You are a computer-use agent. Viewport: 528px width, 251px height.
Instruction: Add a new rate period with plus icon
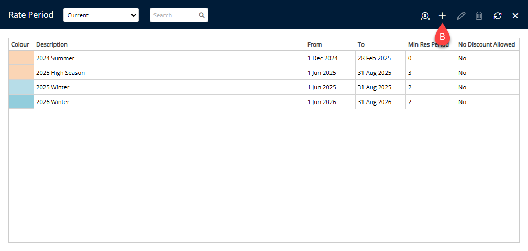click(x=442, y=16)
